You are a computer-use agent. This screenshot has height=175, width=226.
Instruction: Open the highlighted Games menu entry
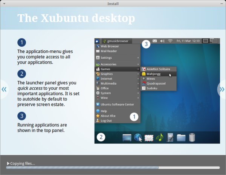[x=117, y=69]
